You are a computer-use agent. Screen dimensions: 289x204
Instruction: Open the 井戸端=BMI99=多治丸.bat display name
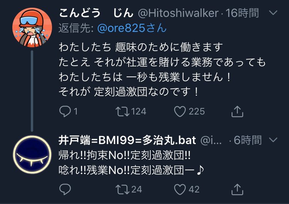coord(127,140)
